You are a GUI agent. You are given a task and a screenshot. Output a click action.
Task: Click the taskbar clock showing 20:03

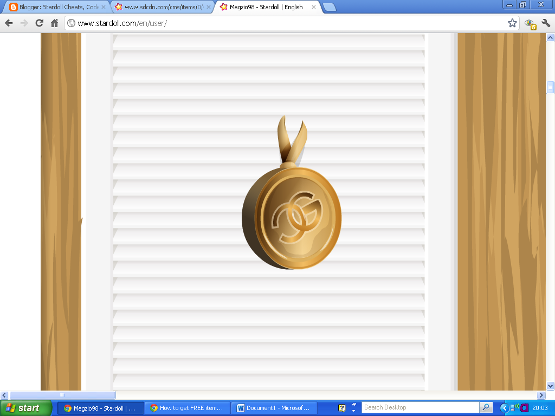[540, 408]
